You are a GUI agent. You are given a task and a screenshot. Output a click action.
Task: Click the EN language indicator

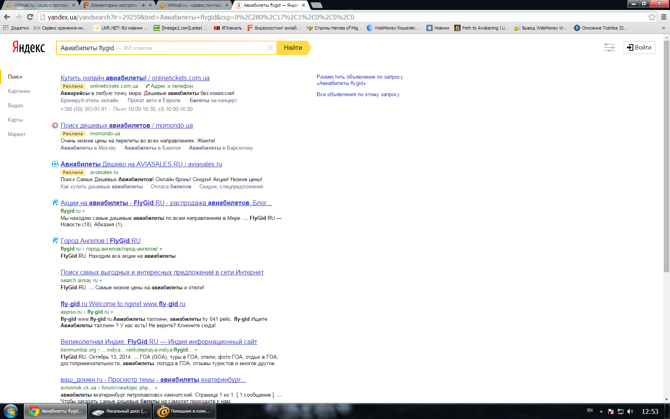click(590, 411)
